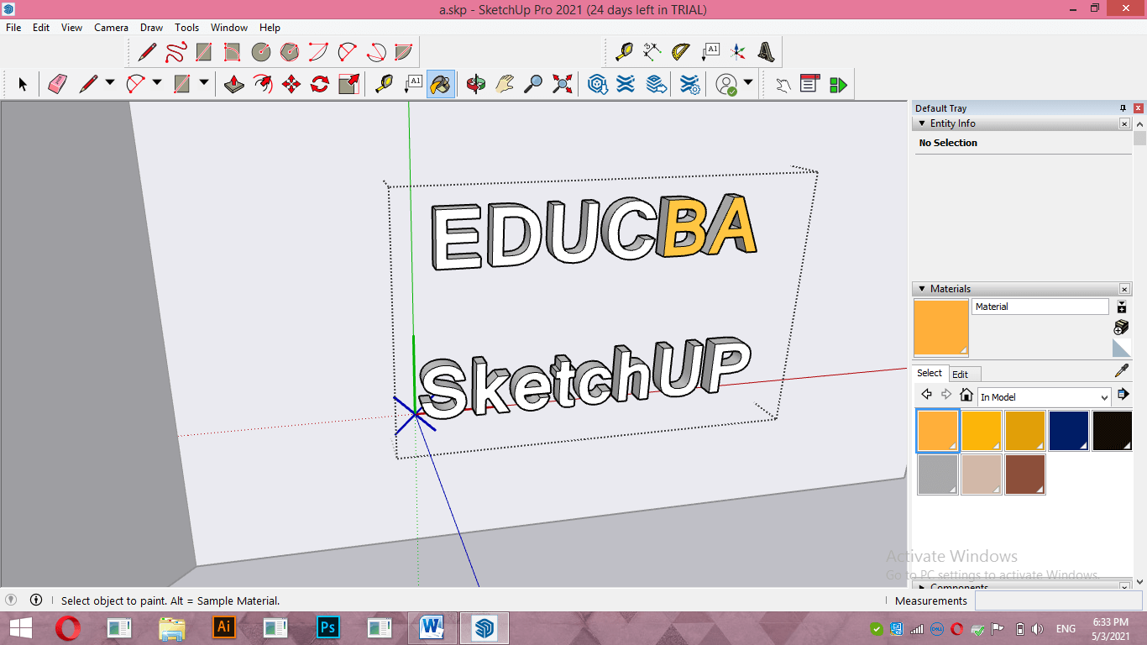Select the 3D Text tool
Screen dimensions: 1147x645
[767, 51]
